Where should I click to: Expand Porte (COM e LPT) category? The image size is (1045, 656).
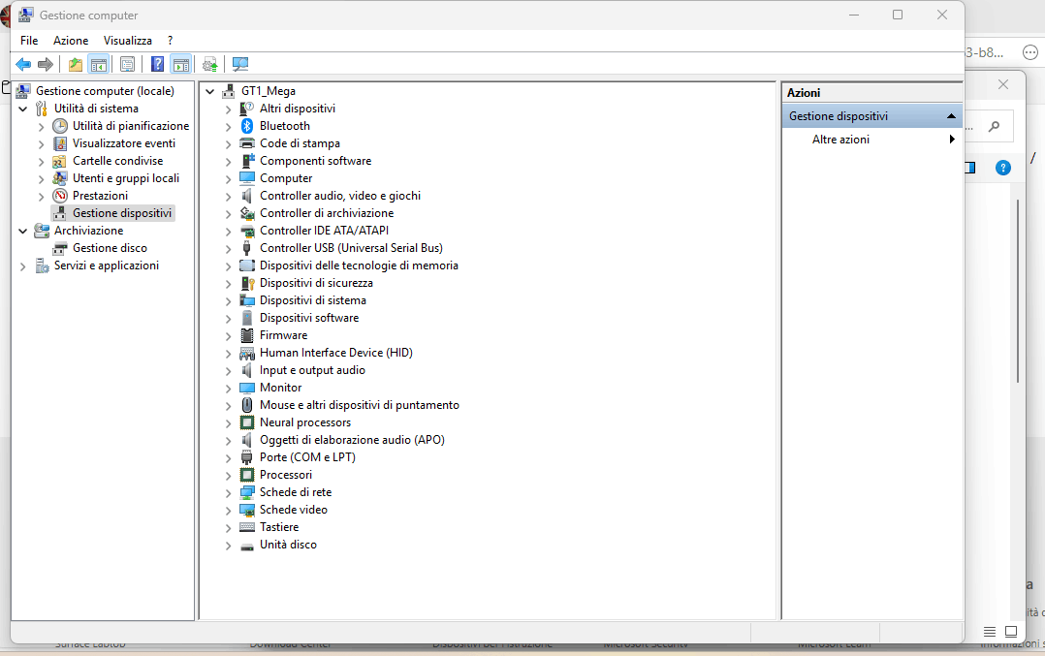(x=228, y=458)
